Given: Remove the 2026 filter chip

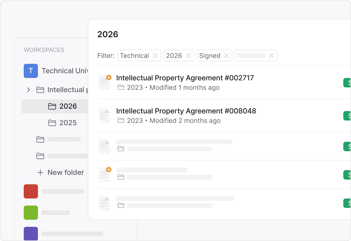Looking at the screenshot, I should point(189,56).
